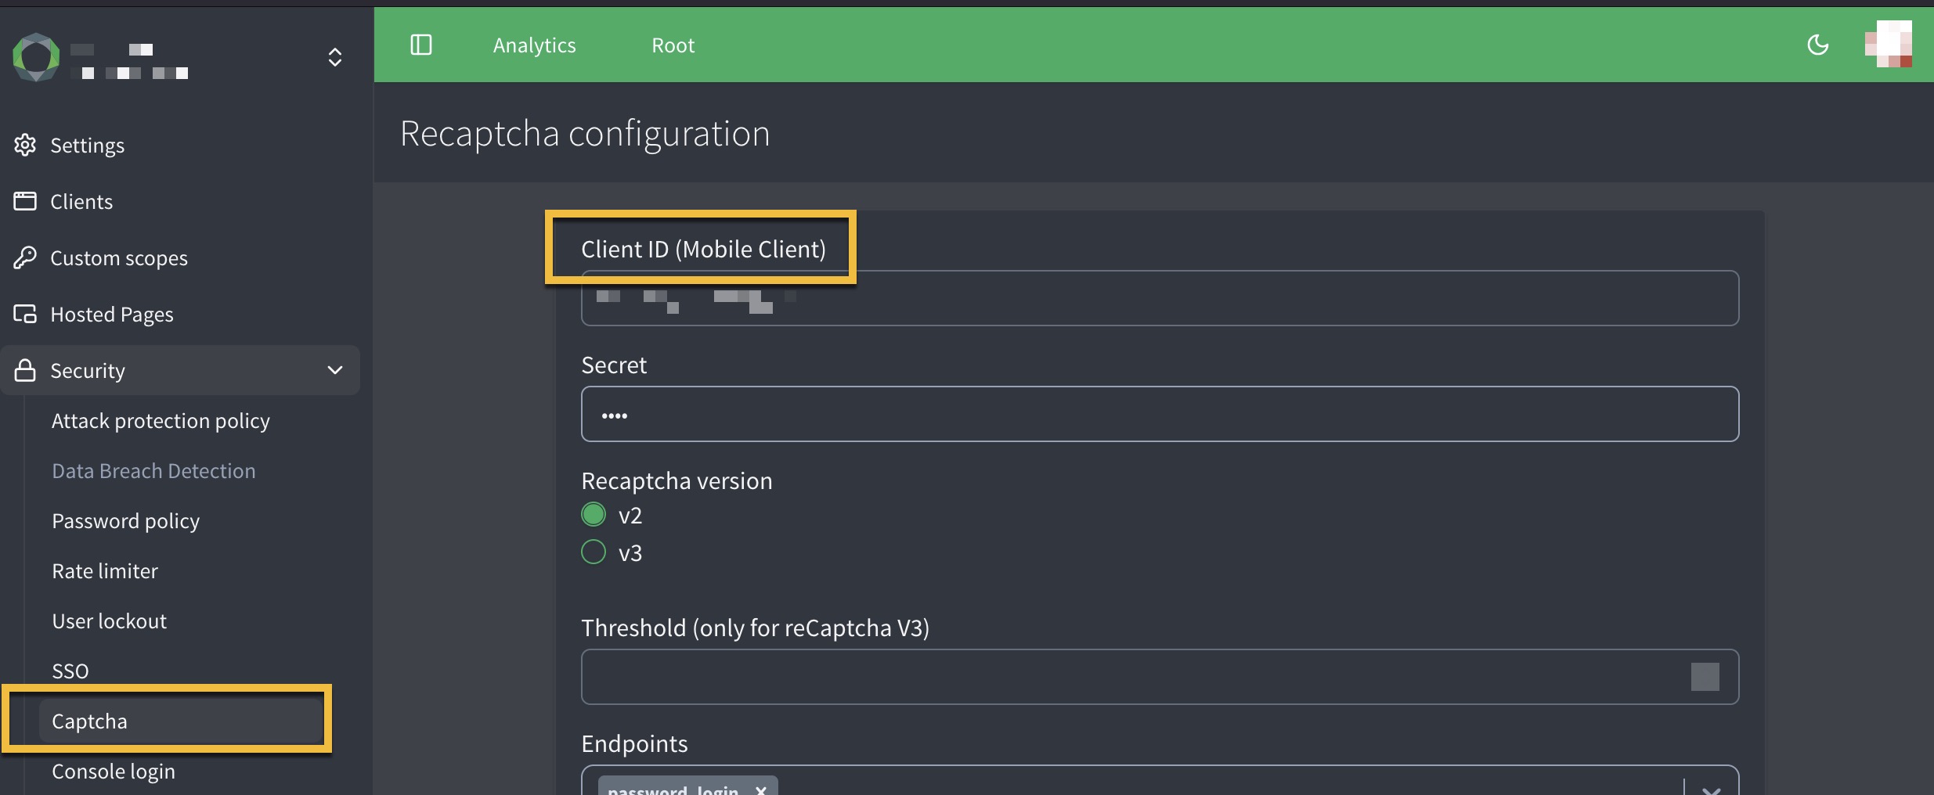Select Recaptcha version v2
Viewport: 1934px width, 795px height.
594,514
